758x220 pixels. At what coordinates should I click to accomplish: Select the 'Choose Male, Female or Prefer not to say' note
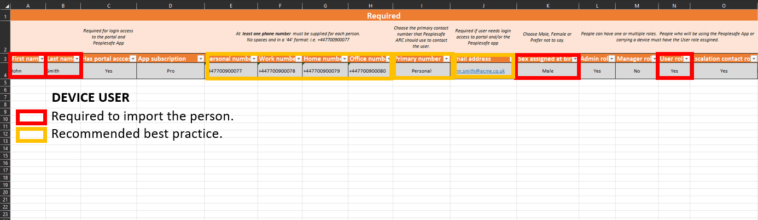(x=547, y=37)
